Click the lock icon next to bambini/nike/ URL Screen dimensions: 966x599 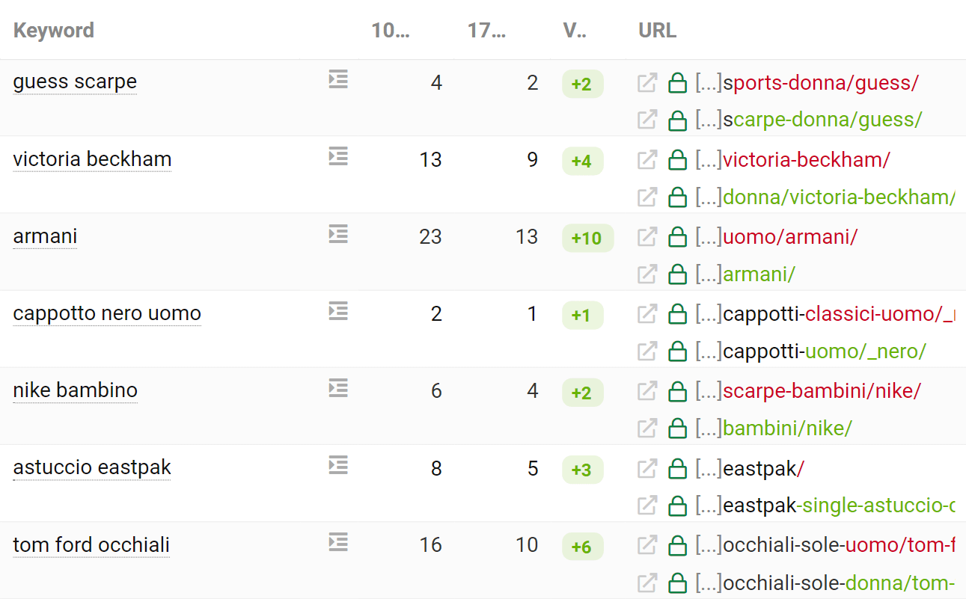[677, 428]
